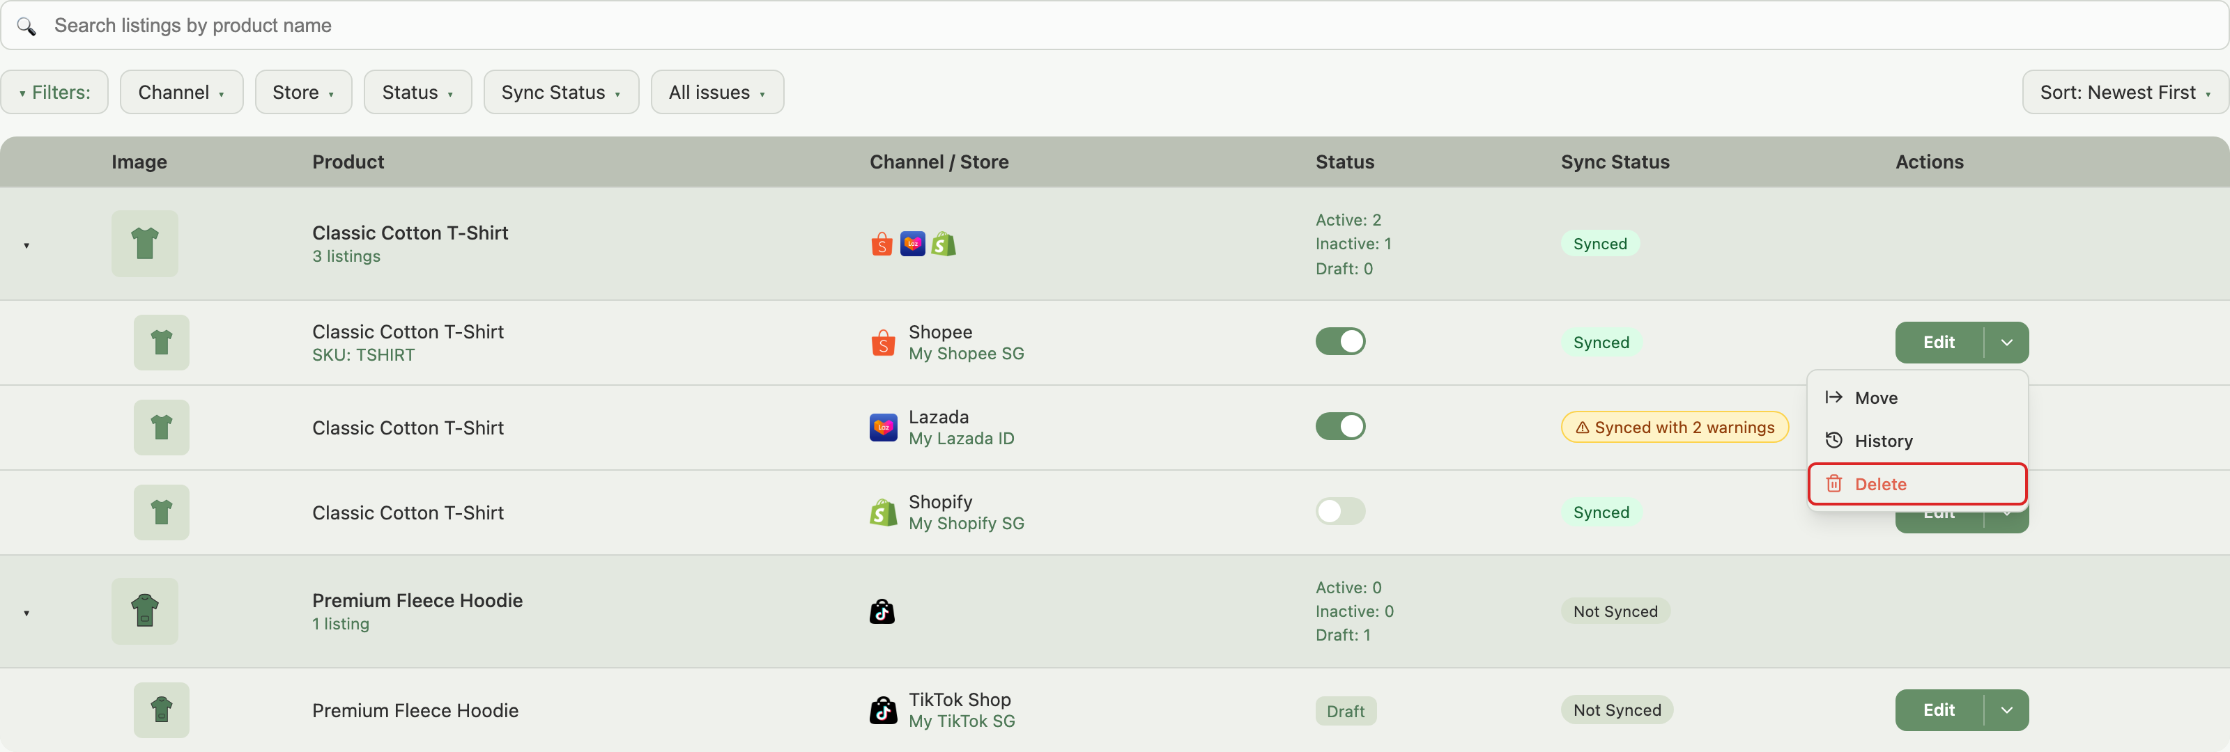
Task: Toggle off the Shopee listing status switch
Action: pos(1340,342)
